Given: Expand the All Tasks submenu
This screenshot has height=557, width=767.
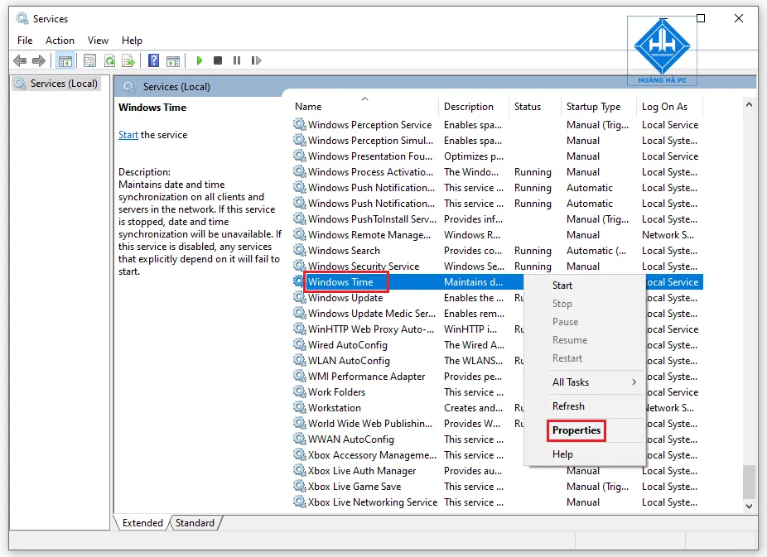Looking at the screenshot, I should [x=572, y=382].
